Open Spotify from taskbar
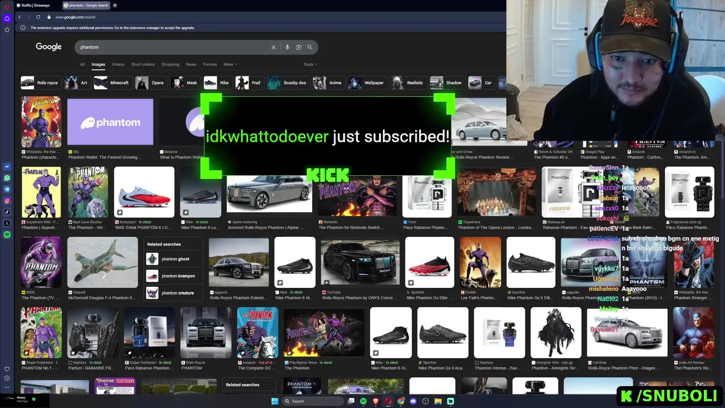Image resolution: width=725 pixels, height=408 pixels. 363,401
